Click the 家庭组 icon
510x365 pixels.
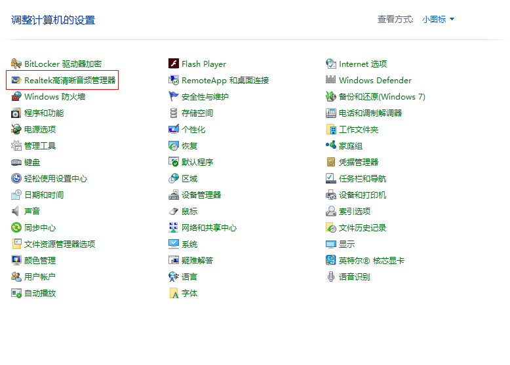click(x=331, y=145)
